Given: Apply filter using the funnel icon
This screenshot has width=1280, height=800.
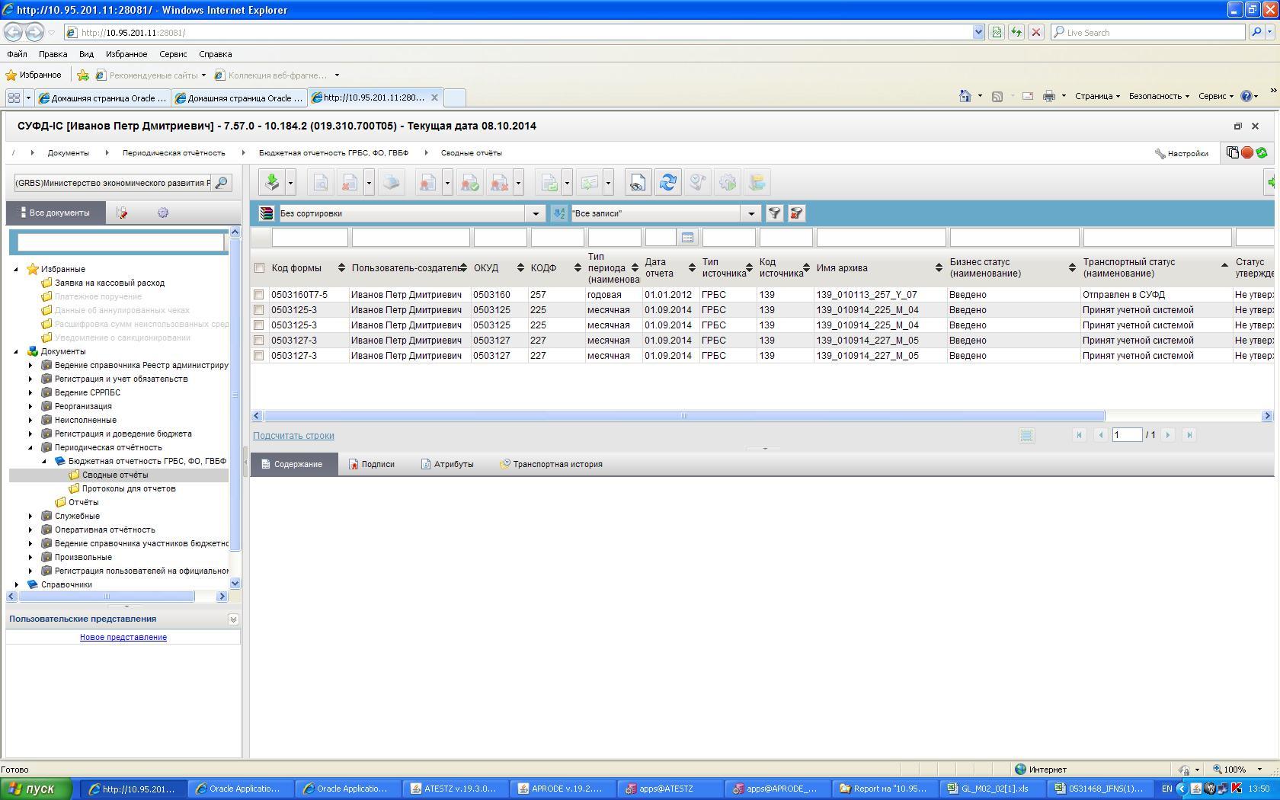Looking at the screenshot, I should (x=774, y=213).
